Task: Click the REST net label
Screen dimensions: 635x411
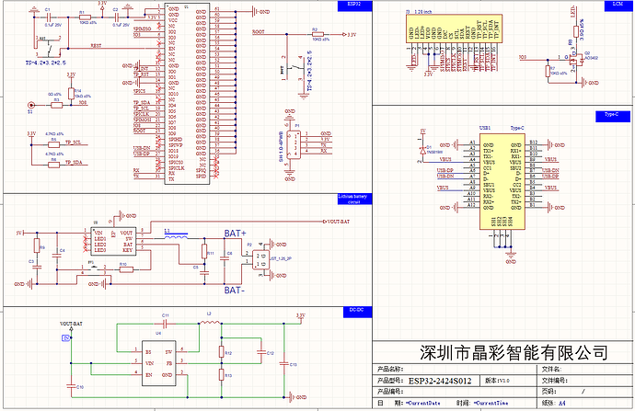Action: 96,46
